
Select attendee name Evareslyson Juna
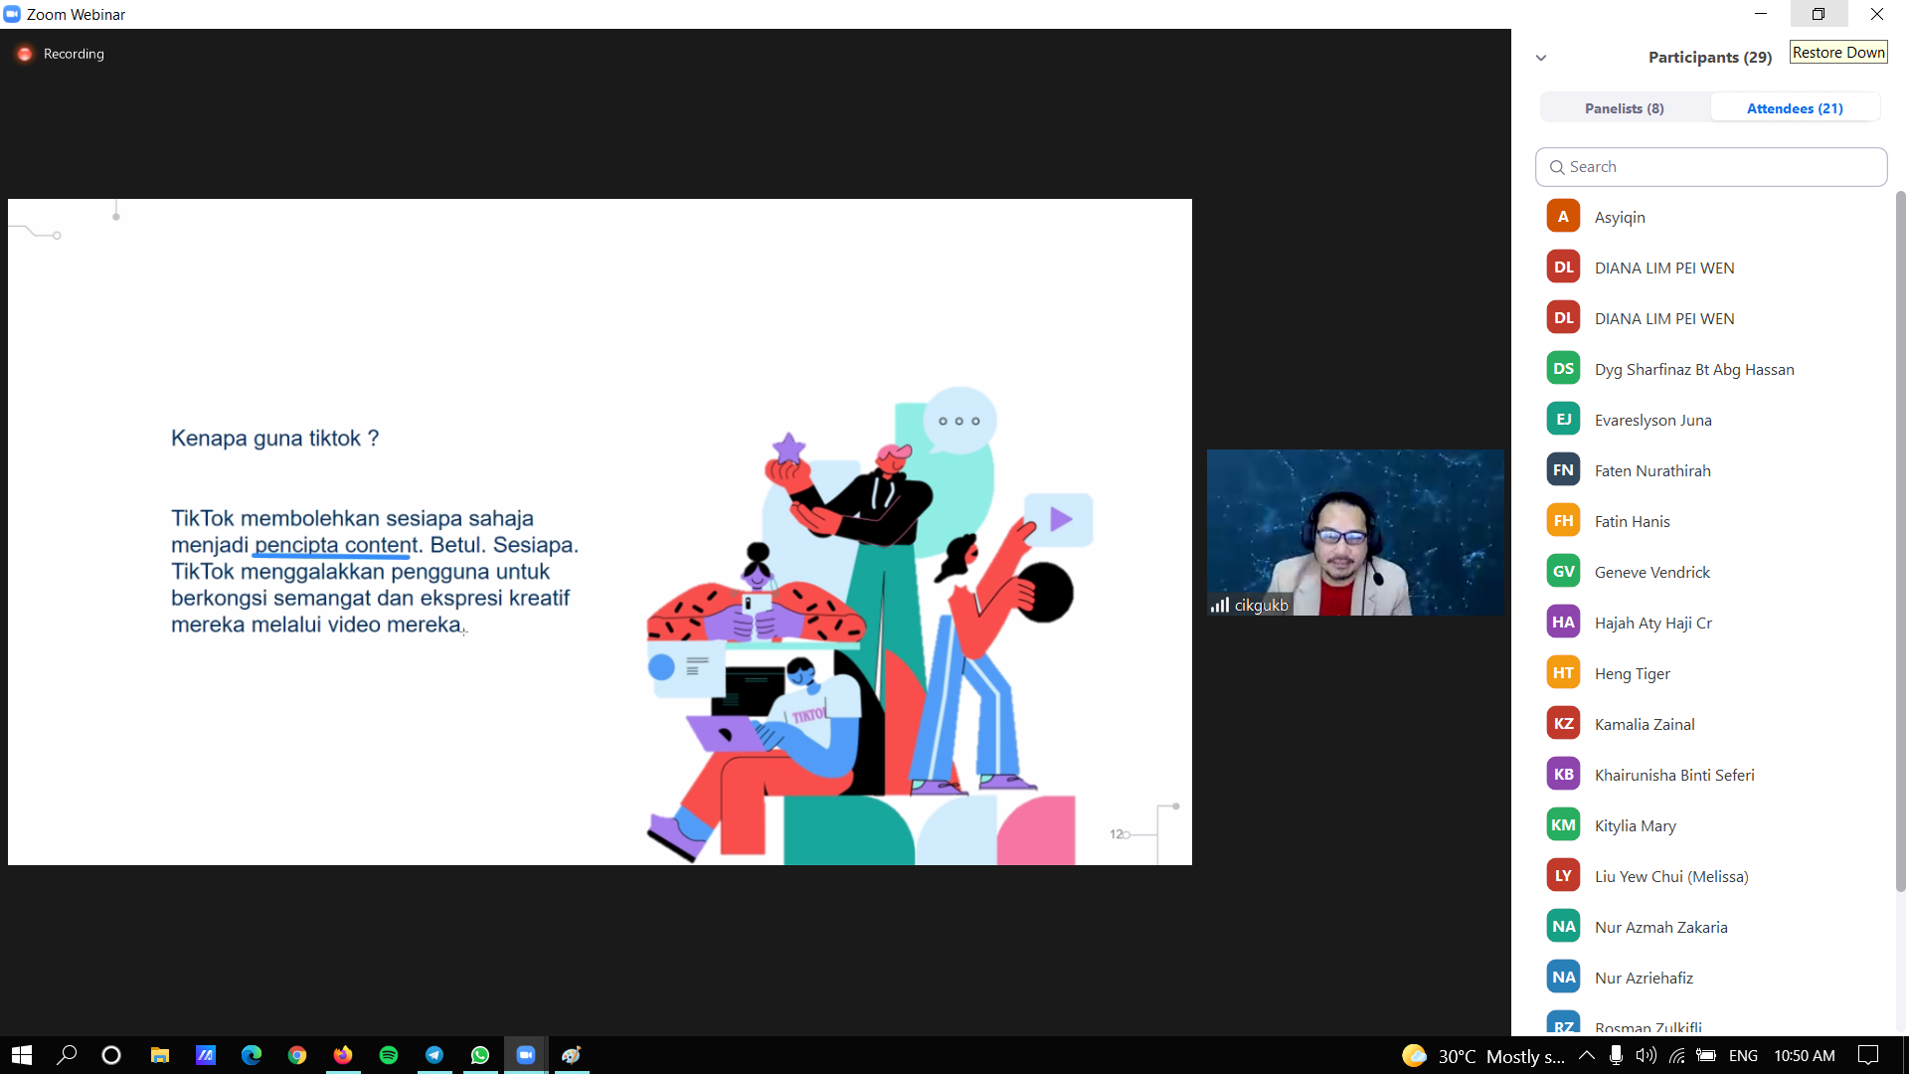1652,421
